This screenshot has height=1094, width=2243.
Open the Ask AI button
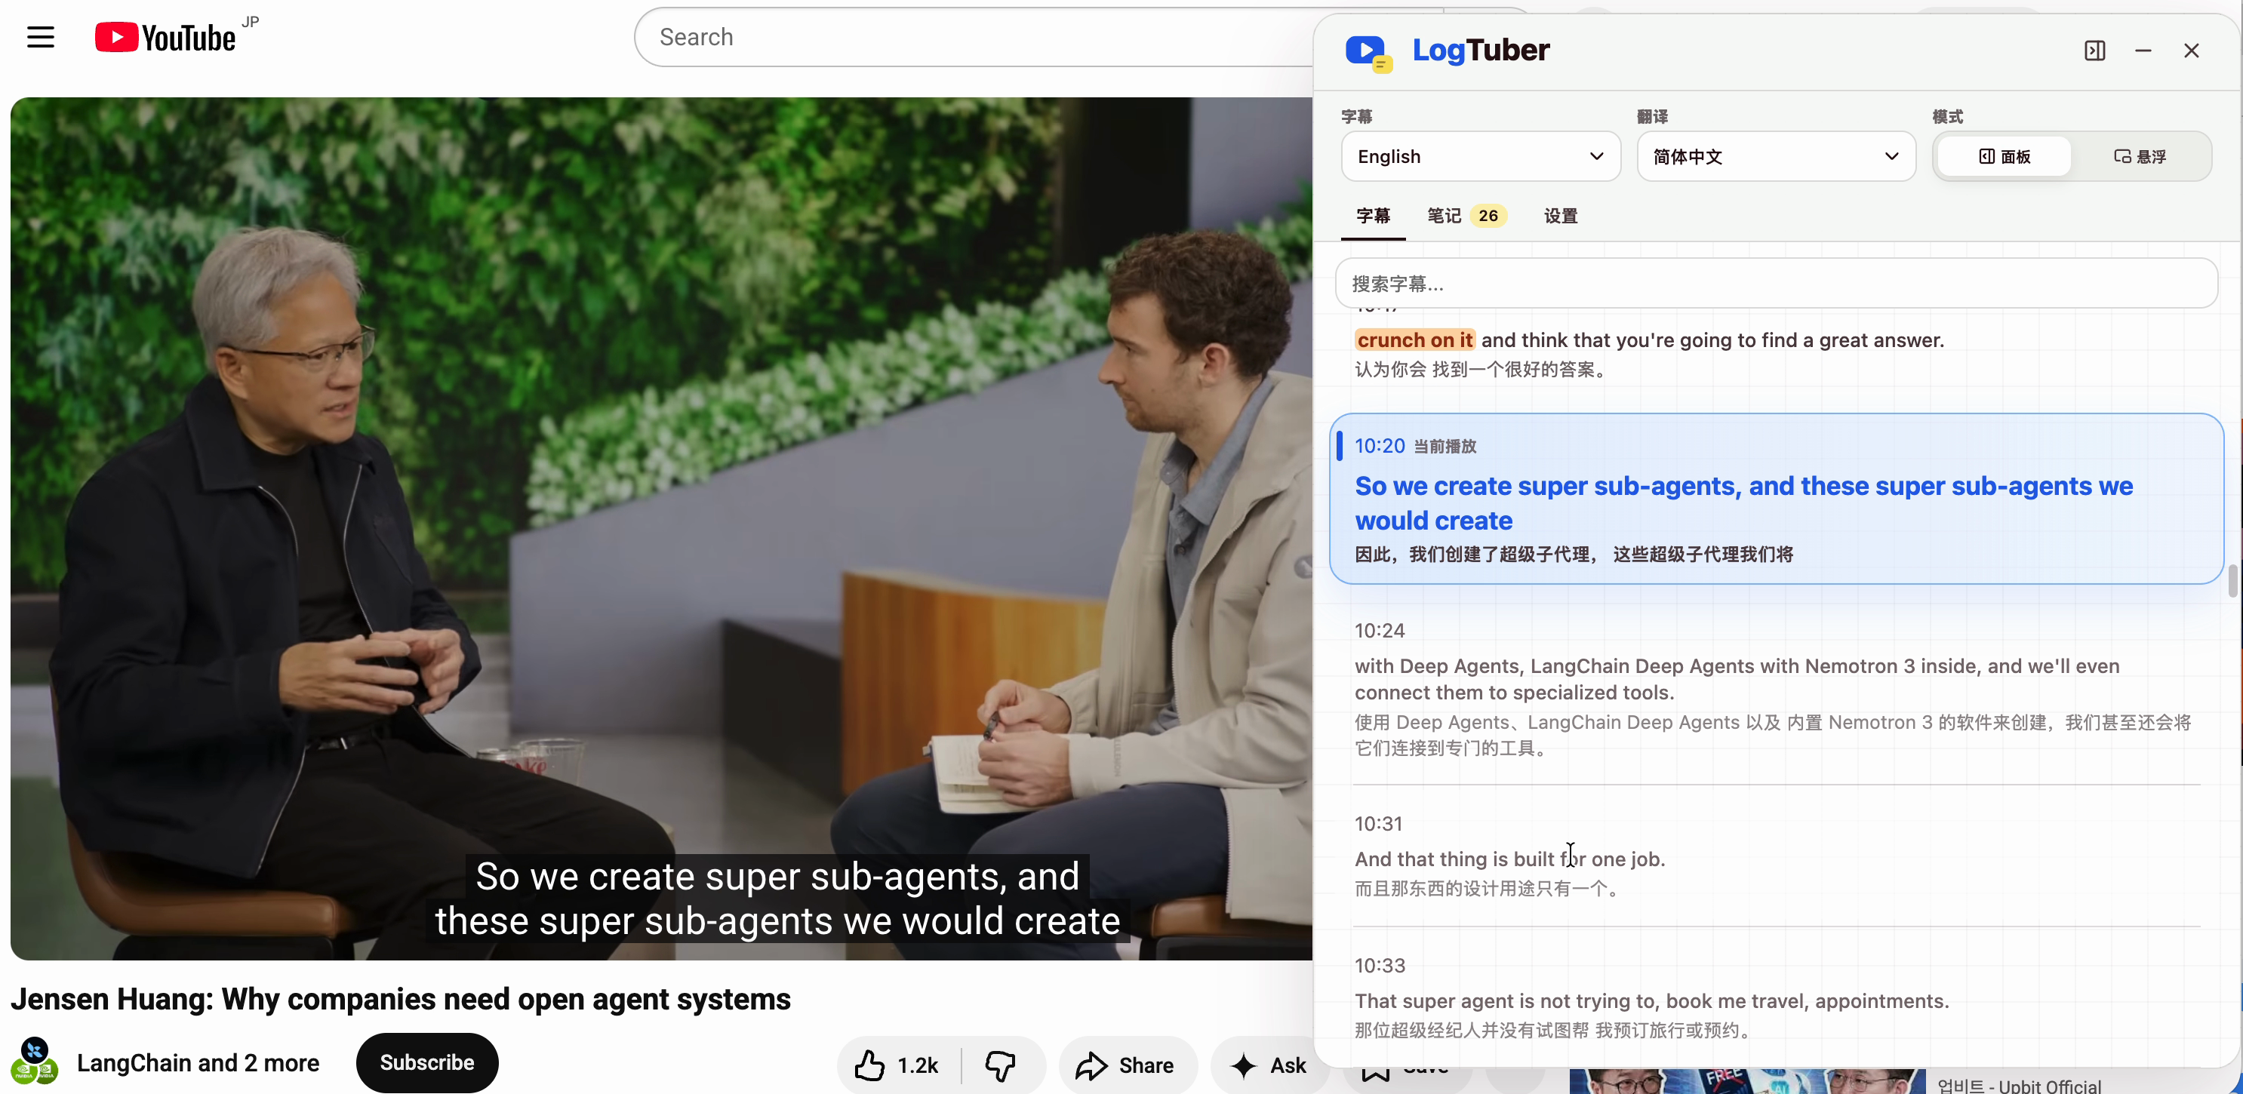pos(1268,1065)
